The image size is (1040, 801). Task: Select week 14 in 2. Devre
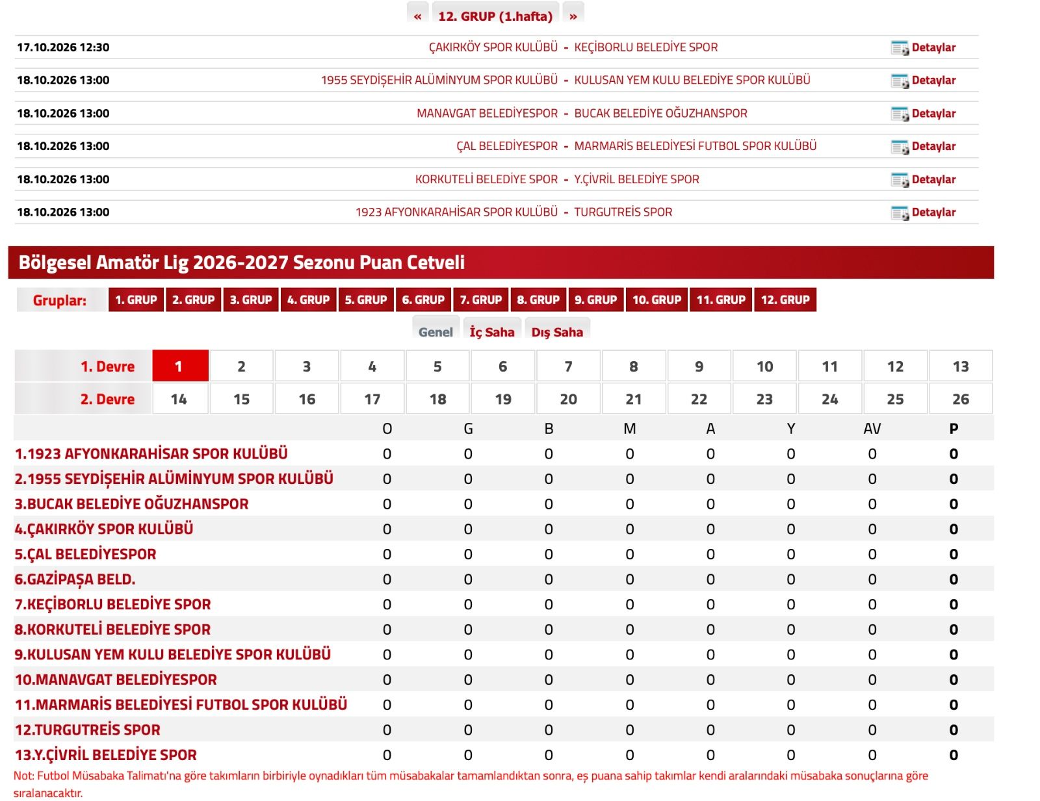coord(180,398)
